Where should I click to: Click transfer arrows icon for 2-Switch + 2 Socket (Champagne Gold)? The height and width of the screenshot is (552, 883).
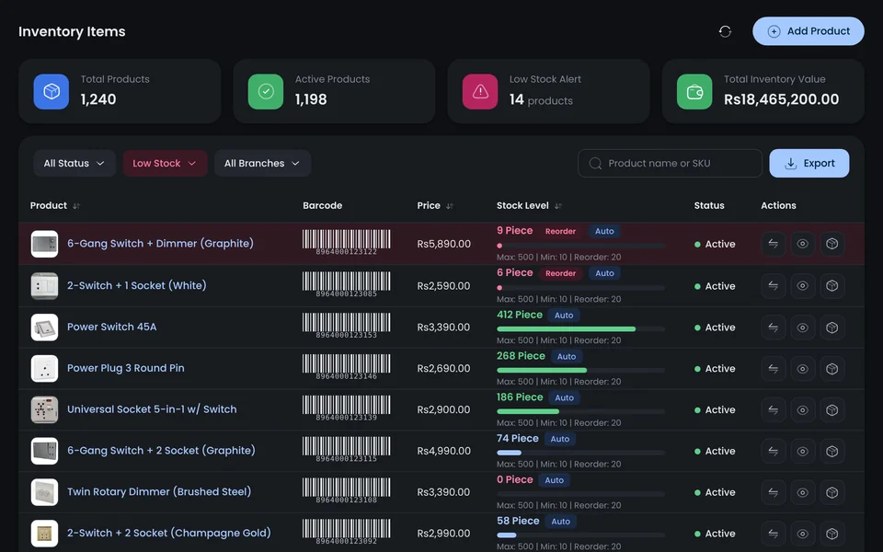[x=774, y=534]
